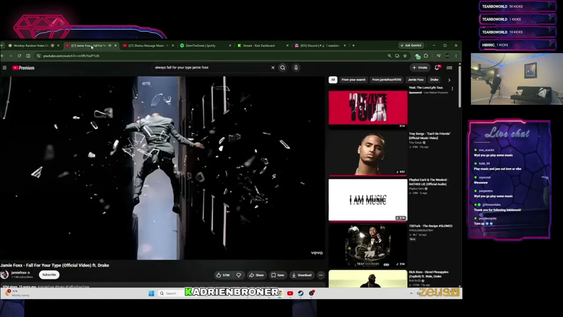Open Playboi Carti & The Weeknd video title

[x=428, y=182]
